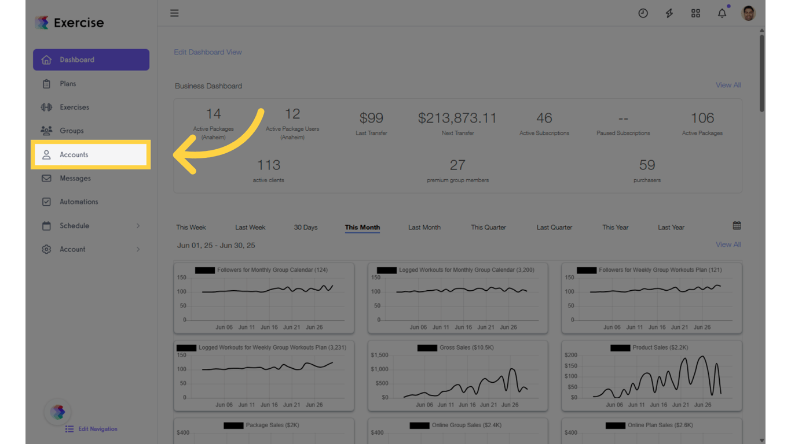Viewport: 791px width, 444px height.
Task: Open Accounts via the person icon
Action: pos(46,154)
